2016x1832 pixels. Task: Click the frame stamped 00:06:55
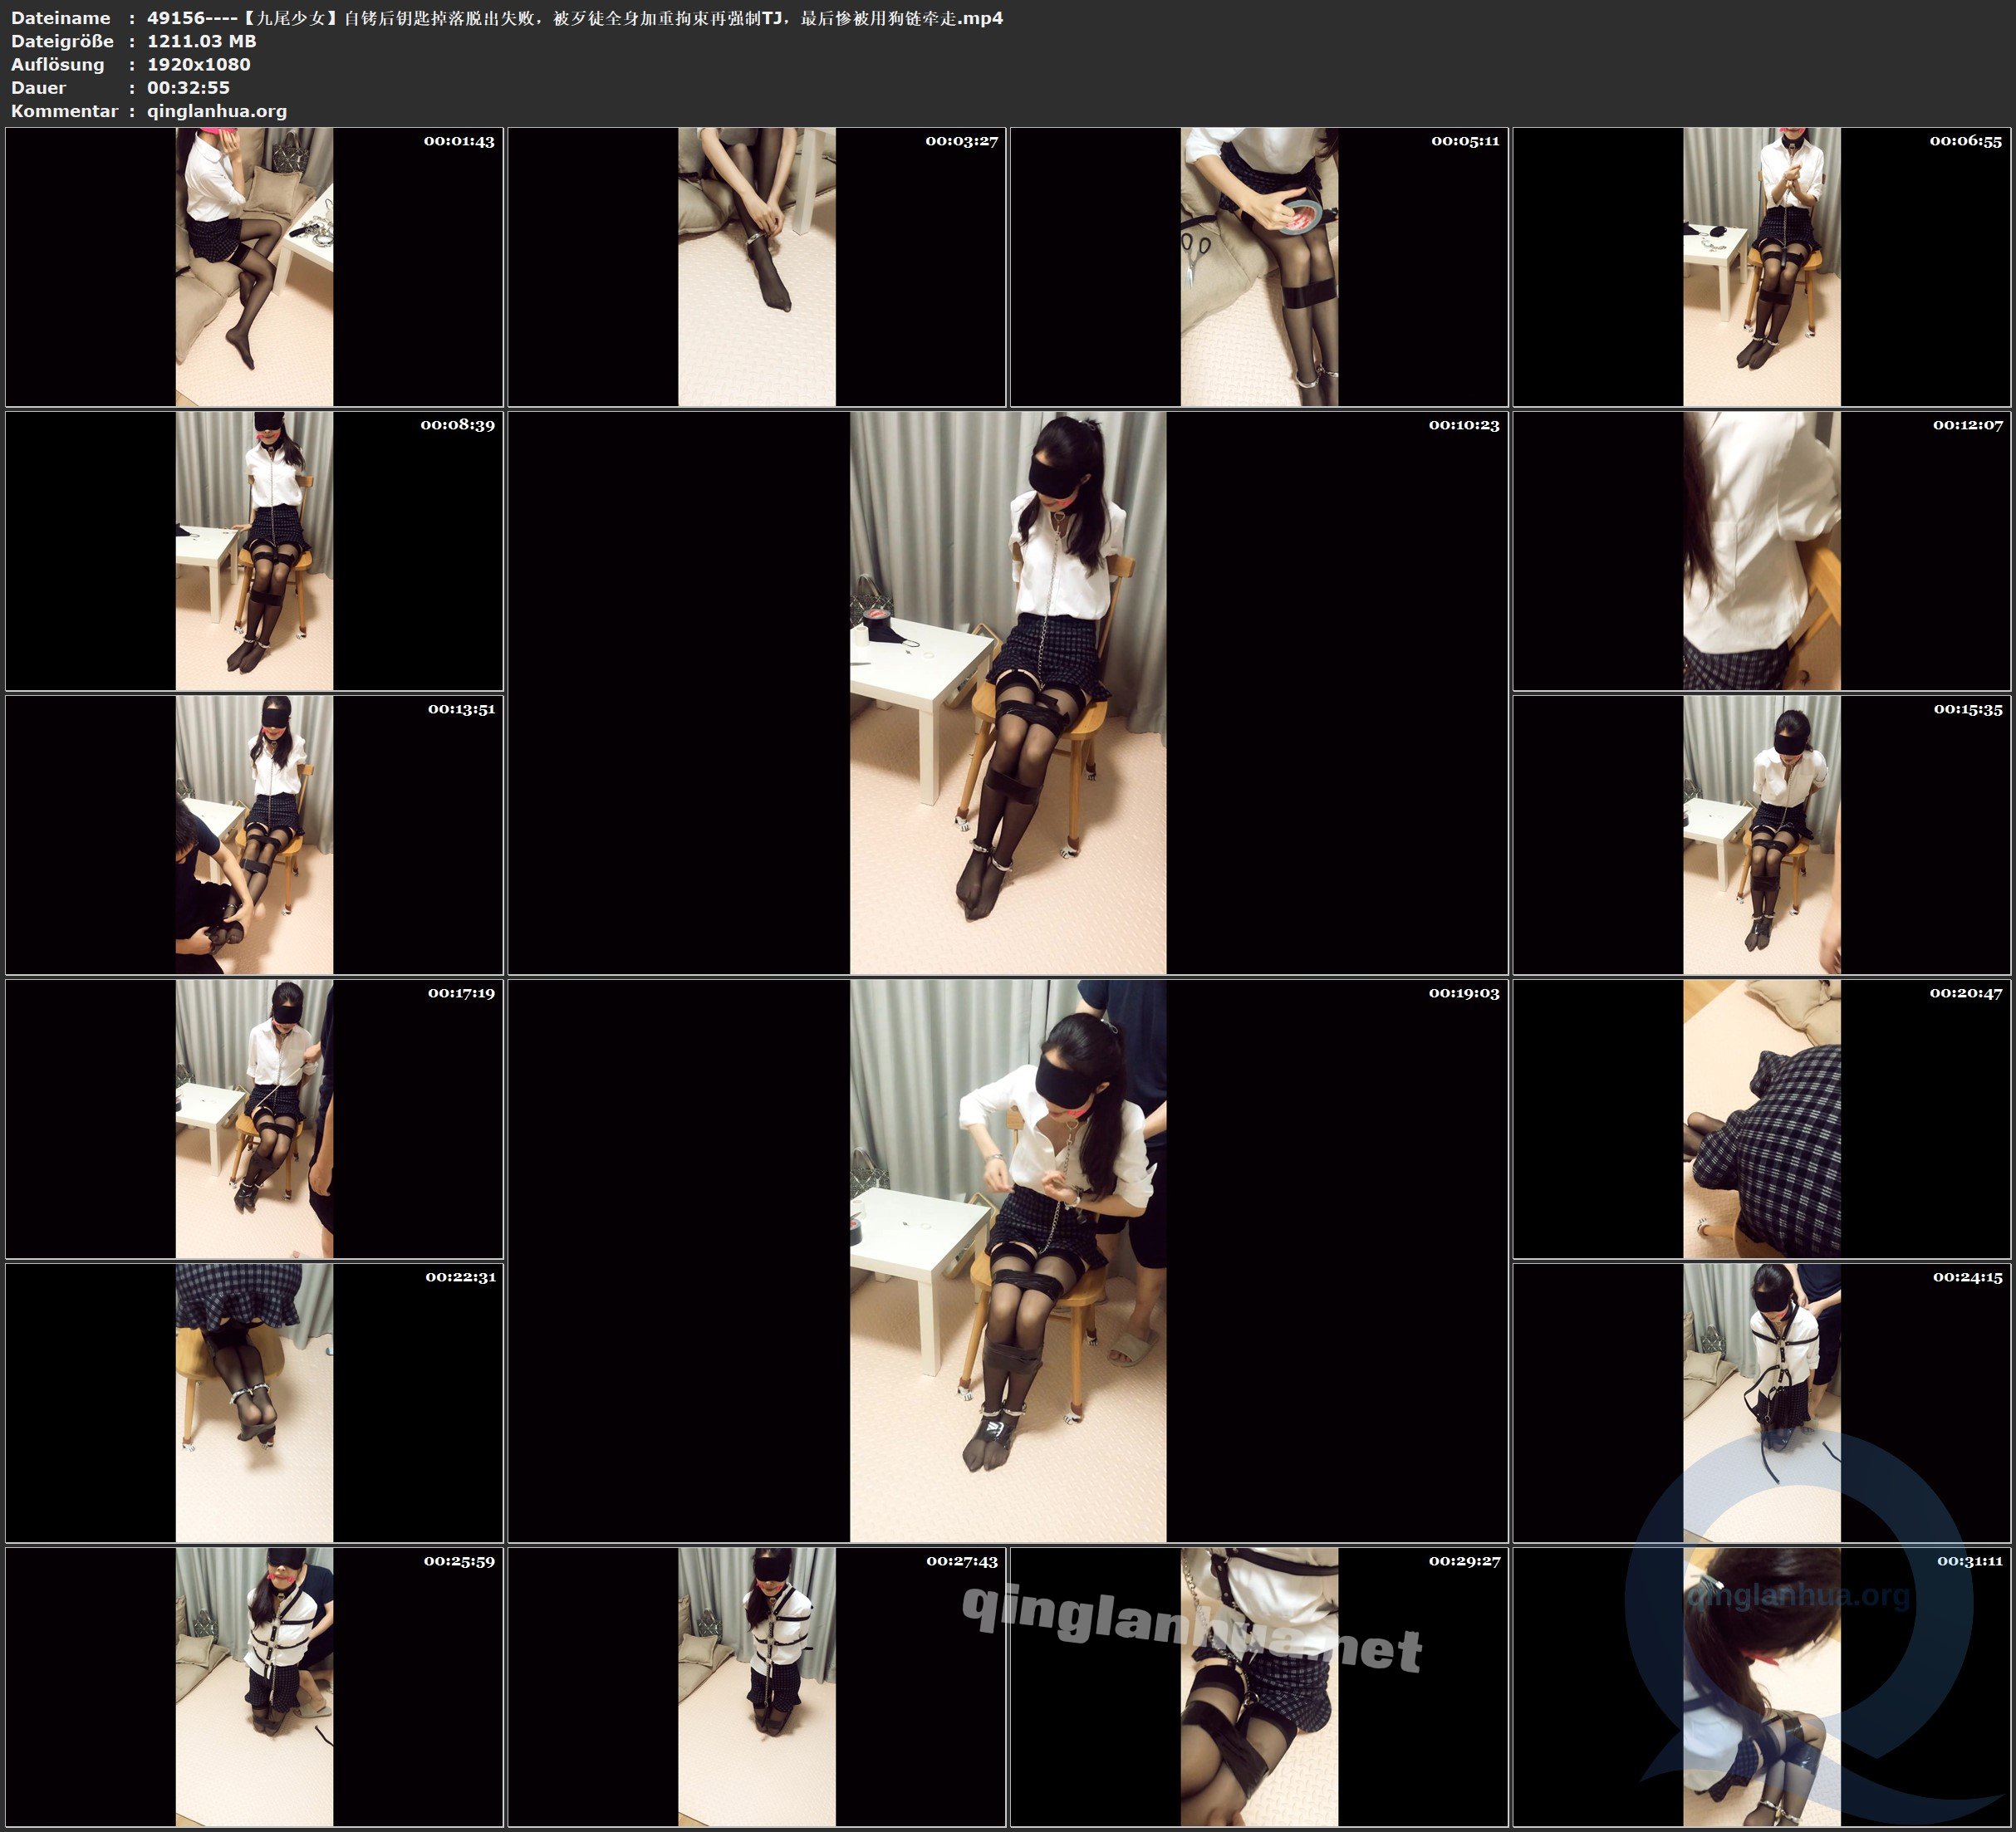coord(1761,266)
